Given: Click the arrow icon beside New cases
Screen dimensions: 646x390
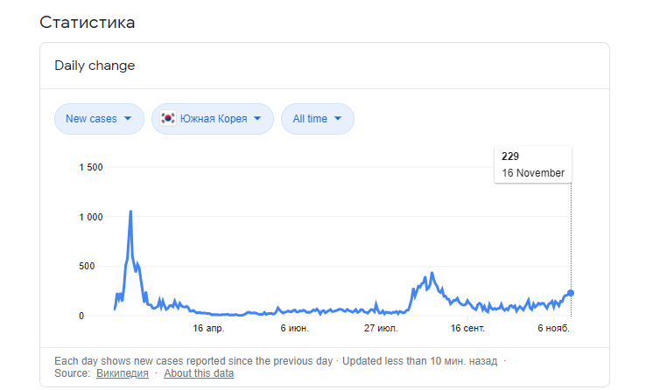Looking at the screenshot, I should [x=129, y=119].
